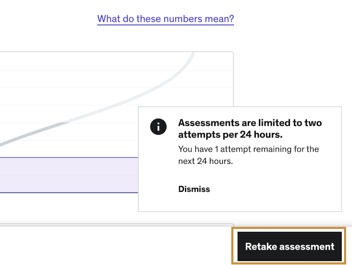The image size is (352, 265).
Task: Click the word "Retake" on the dark button
Action: coord(261,246)
